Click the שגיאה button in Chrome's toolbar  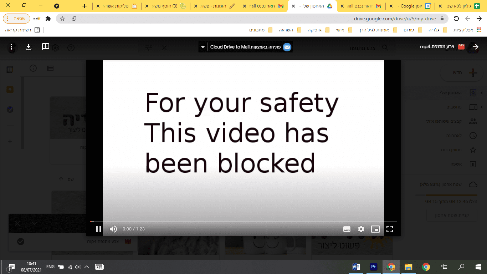[x=16, y=19]
